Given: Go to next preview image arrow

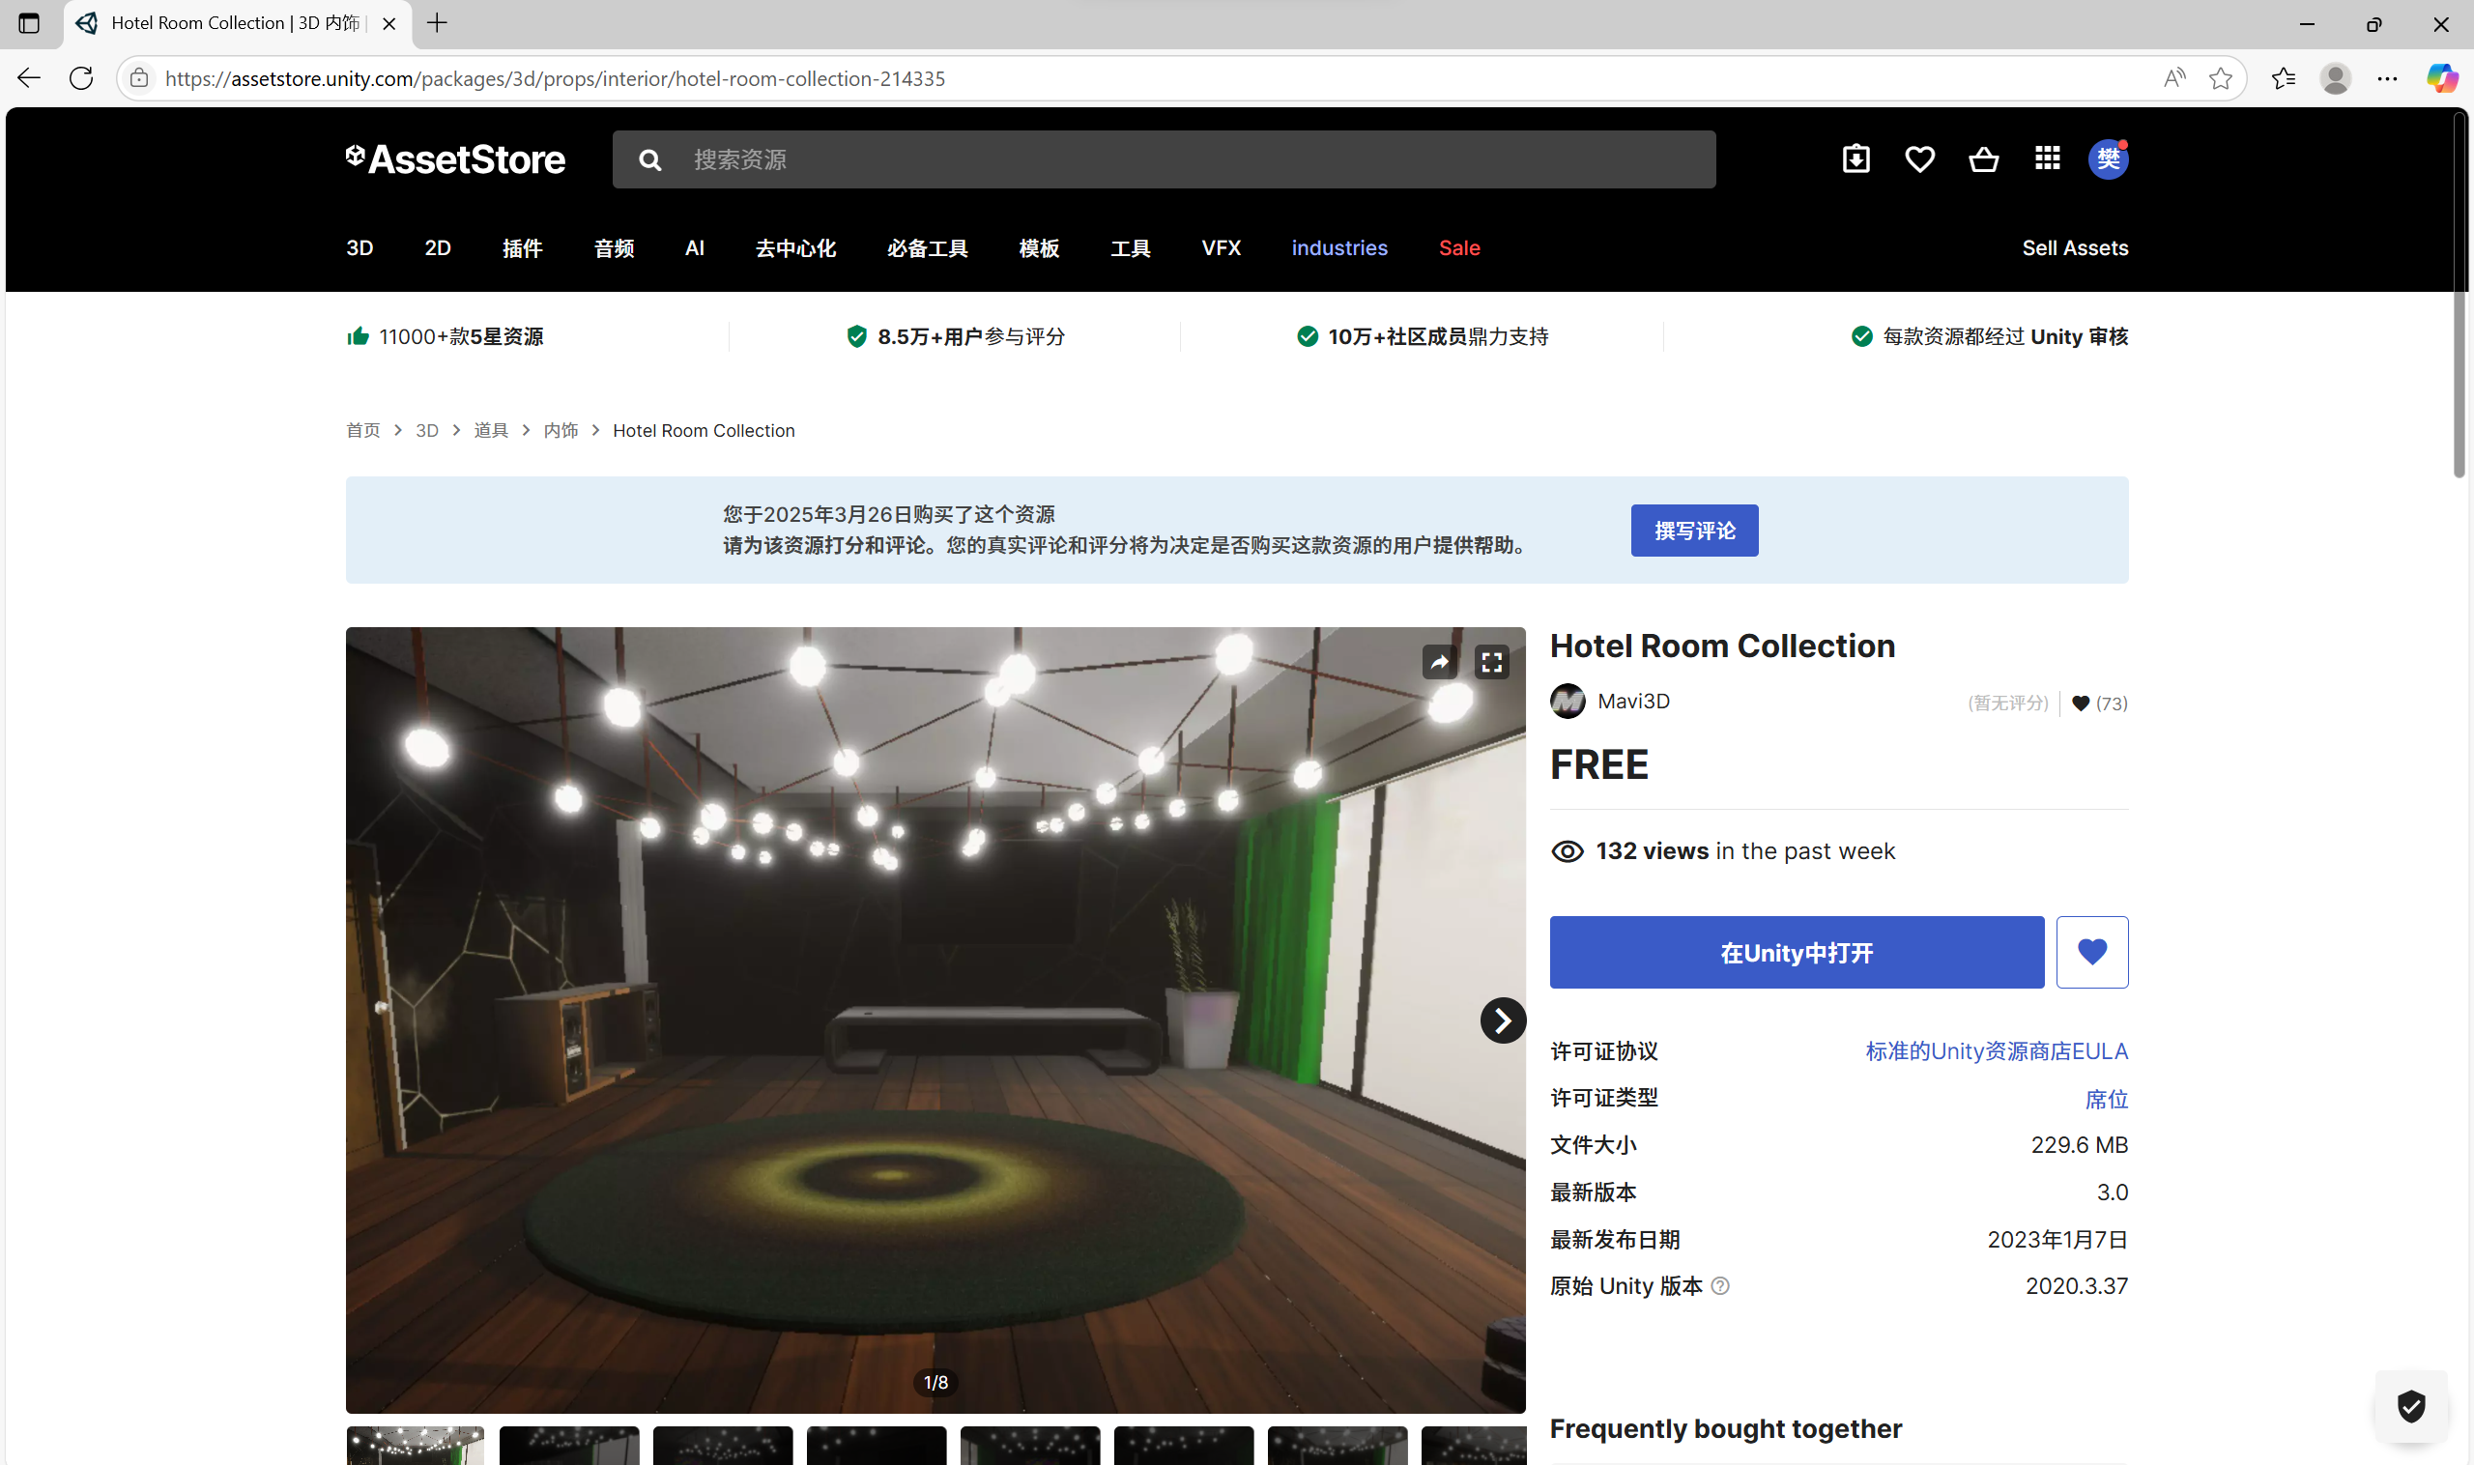Looking at the screenshot, I should point(1503,1020).
